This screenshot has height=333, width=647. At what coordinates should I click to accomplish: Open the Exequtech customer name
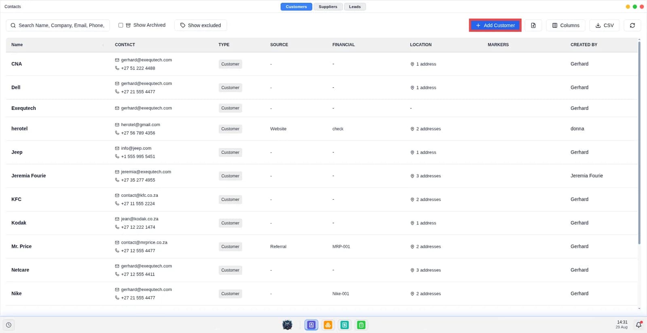point(23,108)
